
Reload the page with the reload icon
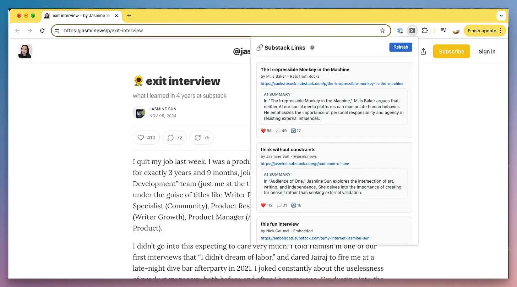(42, 31)
